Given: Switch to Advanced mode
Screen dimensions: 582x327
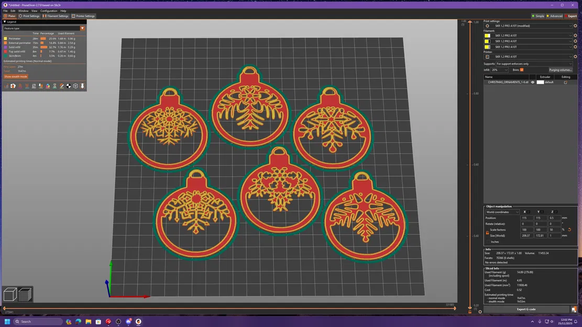Looking at the screenshot, I should click(555, 16).
